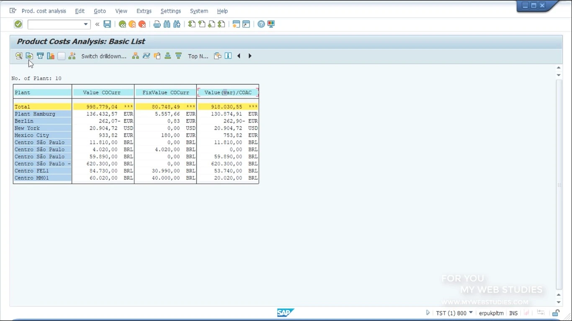This screenshot has height=321, width=572.
Task: Open the command field dropdown arrow
Action: pyautogui.click(x=85, y=24)
